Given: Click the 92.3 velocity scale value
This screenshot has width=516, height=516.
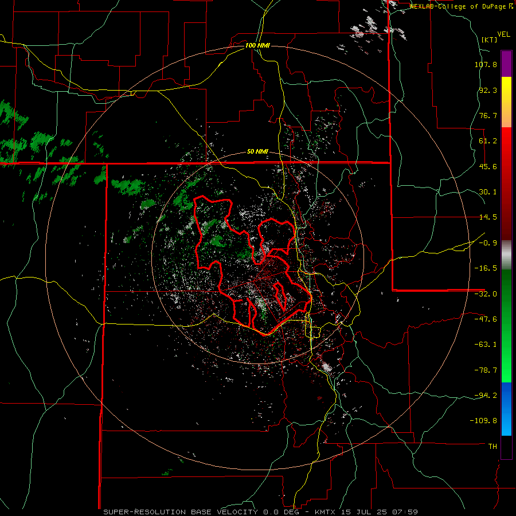Looking at the screenshot, I should click(x=488, y=90).
